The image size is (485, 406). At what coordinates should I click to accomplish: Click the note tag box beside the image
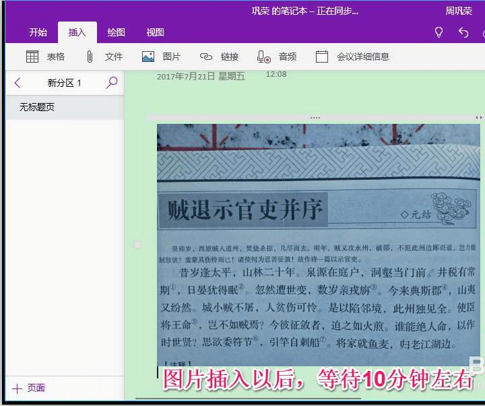[137, 244]
